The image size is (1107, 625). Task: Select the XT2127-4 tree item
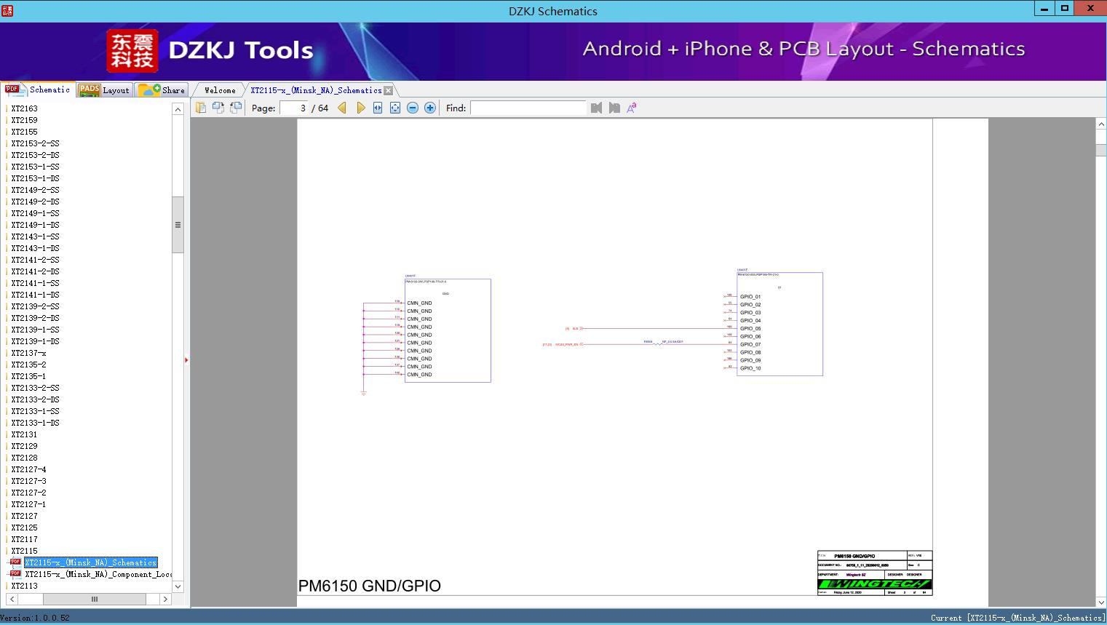pos(28,469)
